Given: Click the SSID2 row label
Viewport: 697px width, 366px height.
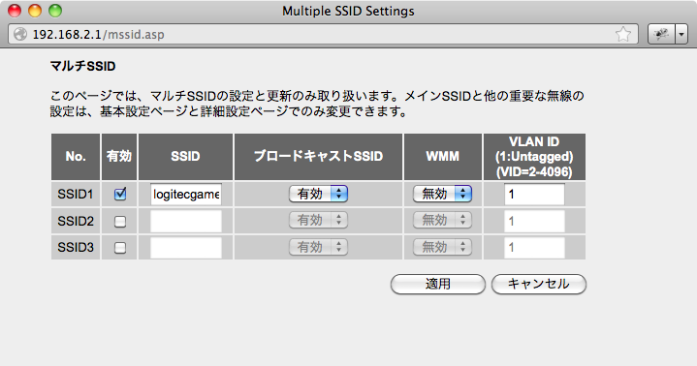Looking at the screenshot, I should pyautogui.click(x=75, y=221).
